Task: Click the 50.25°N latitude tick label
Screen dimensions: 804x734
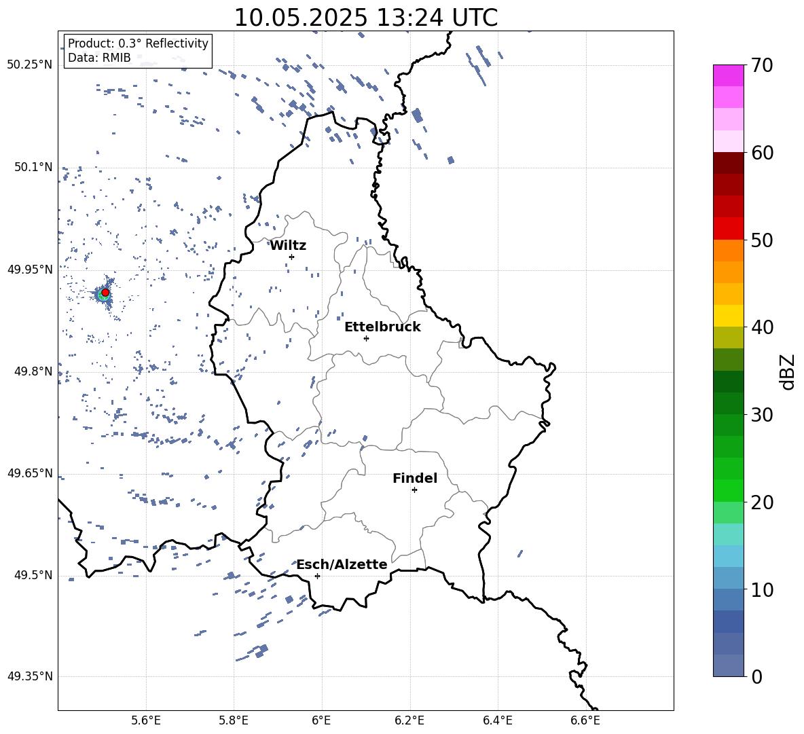Action: 30,65
